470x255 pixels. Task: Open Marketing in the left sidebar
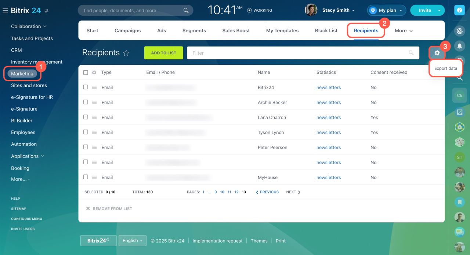point(22,74)
